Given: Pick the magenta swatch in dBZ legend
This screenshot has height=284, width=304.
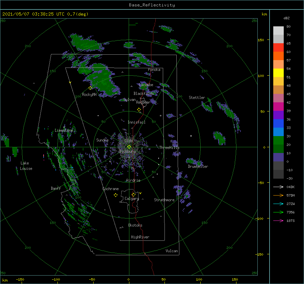Looking at the screenshot, I should (278, 106).
